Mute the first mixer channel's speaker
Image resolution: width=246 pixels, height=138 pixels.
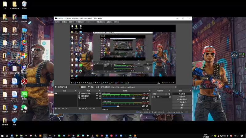(x=143, y=98)
